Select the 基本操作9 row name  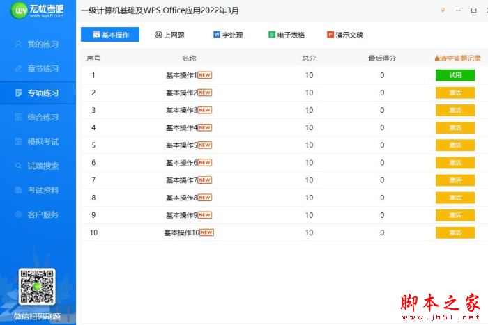[x=181, y=215]
